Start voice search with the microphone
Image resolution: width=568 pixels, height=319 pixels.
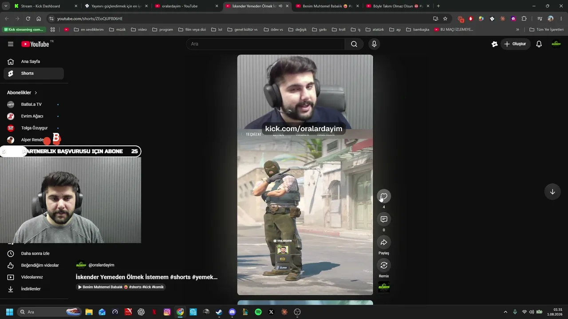point(374,44)
